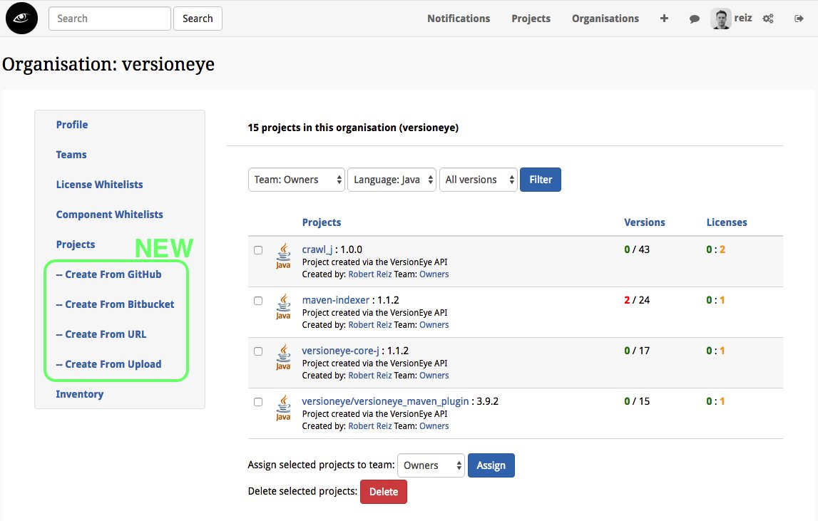Click the Projects column header

click(x=322, y=222)
